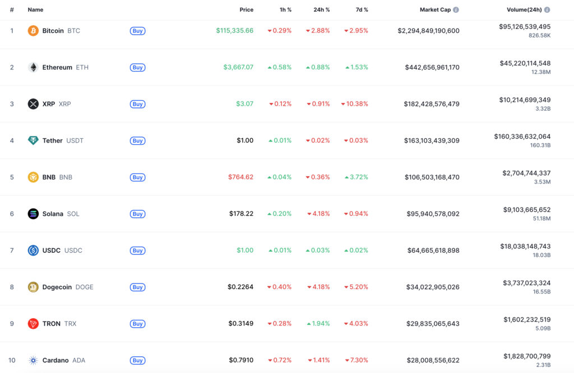Sort by the # rank column header
This screenshot has height=373, width=574.
pos(12,10)
